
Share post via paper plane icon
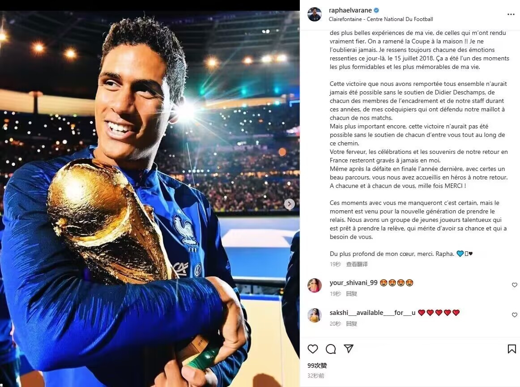[348, 349]
